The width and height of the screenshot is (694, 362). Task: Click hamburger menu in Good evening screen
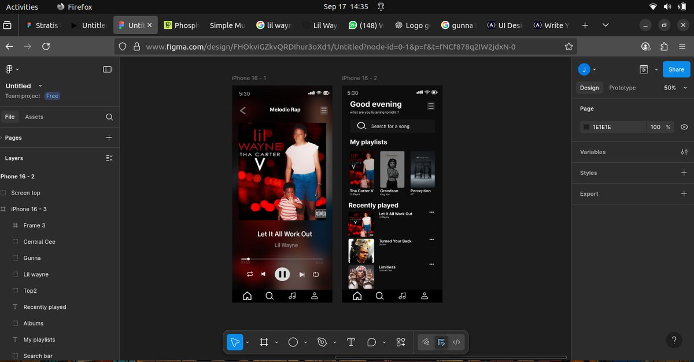tap(431, 106)
